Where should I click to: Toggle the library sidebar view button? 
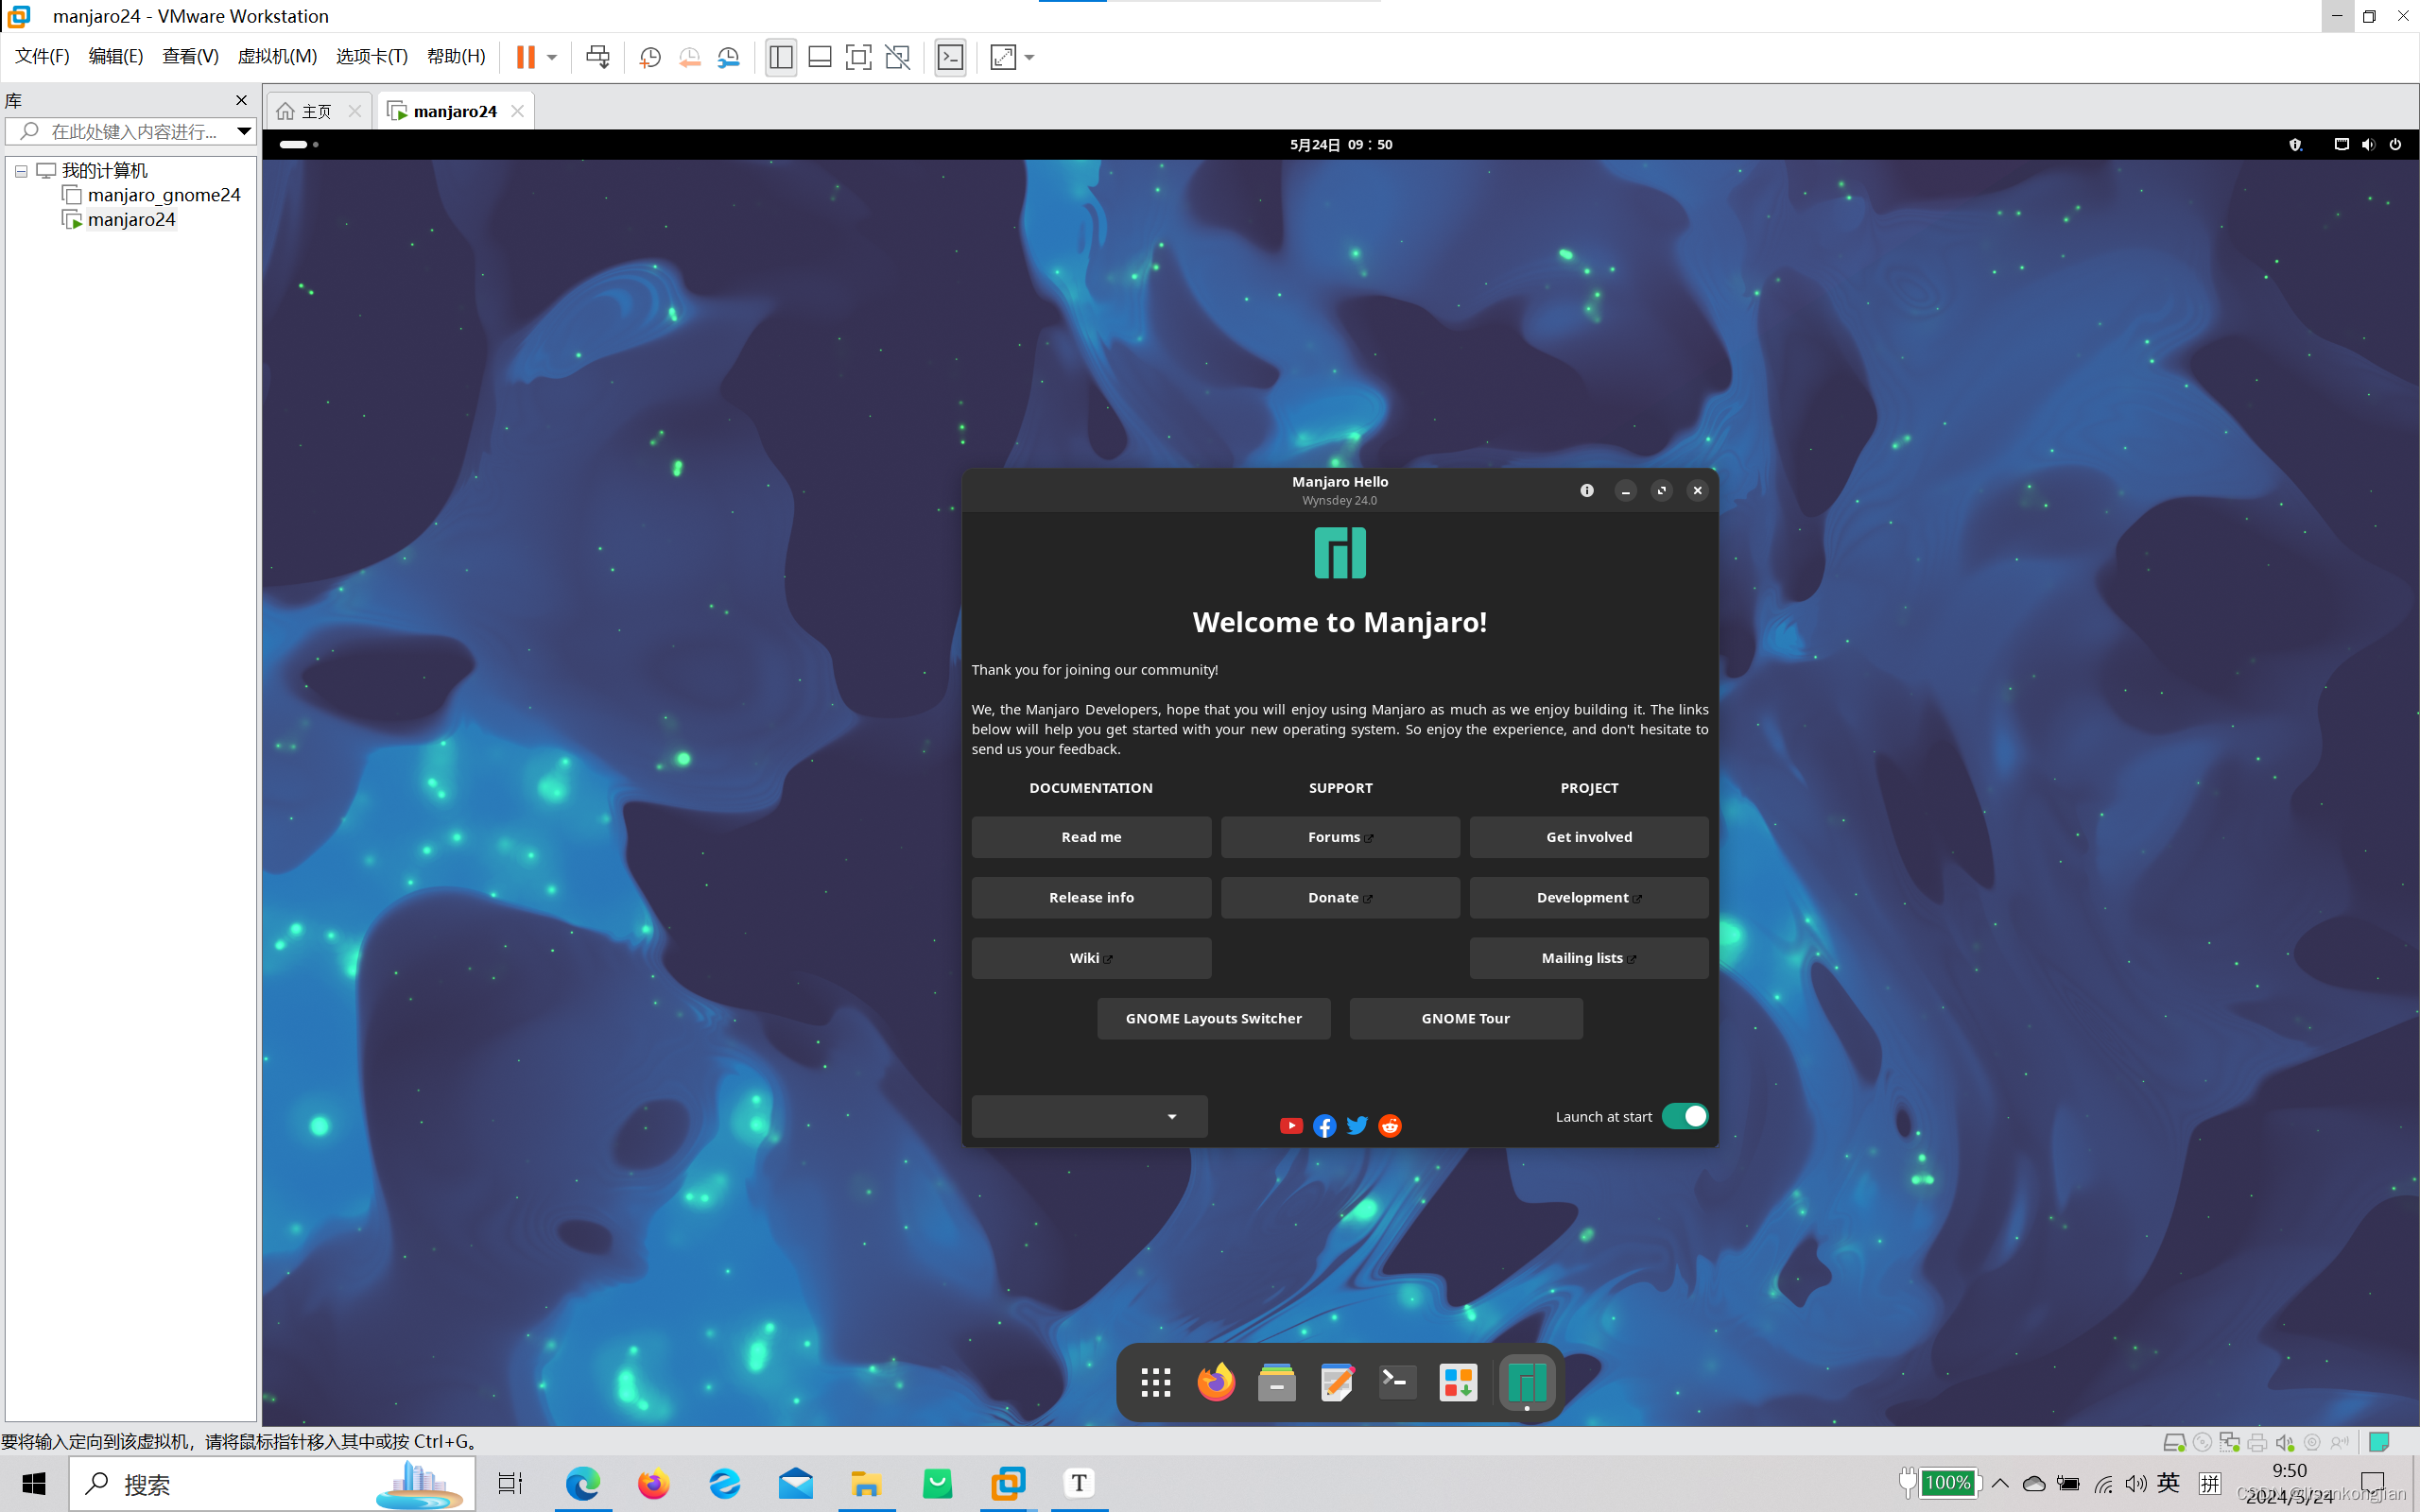[781, 57]
